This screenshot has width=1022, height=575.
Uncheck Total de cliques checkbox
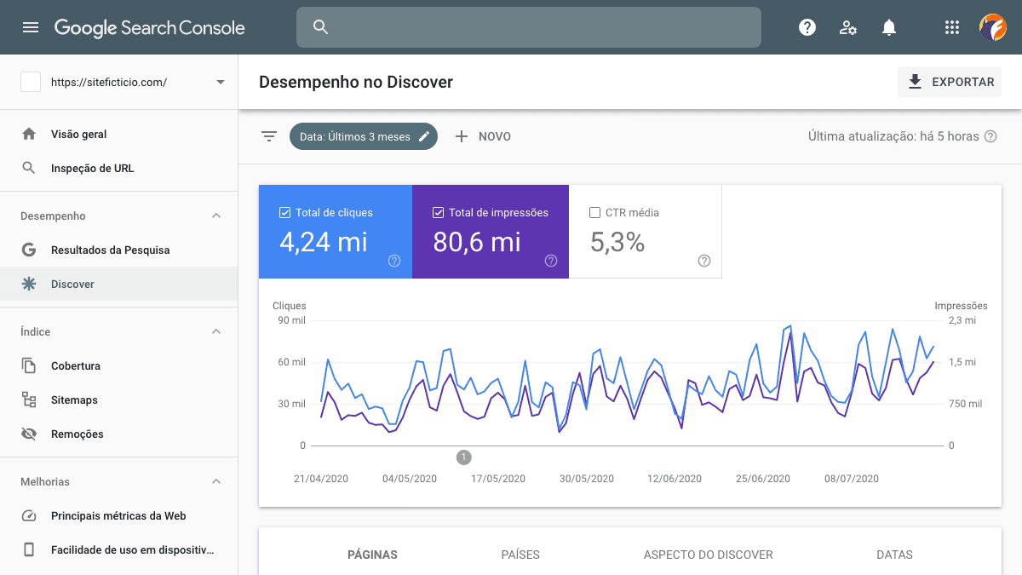285,213
